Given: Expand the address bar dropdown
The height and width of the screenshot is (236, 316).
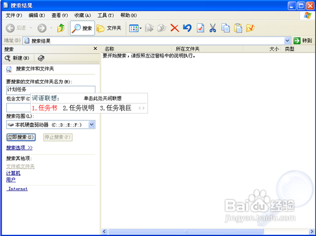Looking at the screenshot, I should point(288,40).
